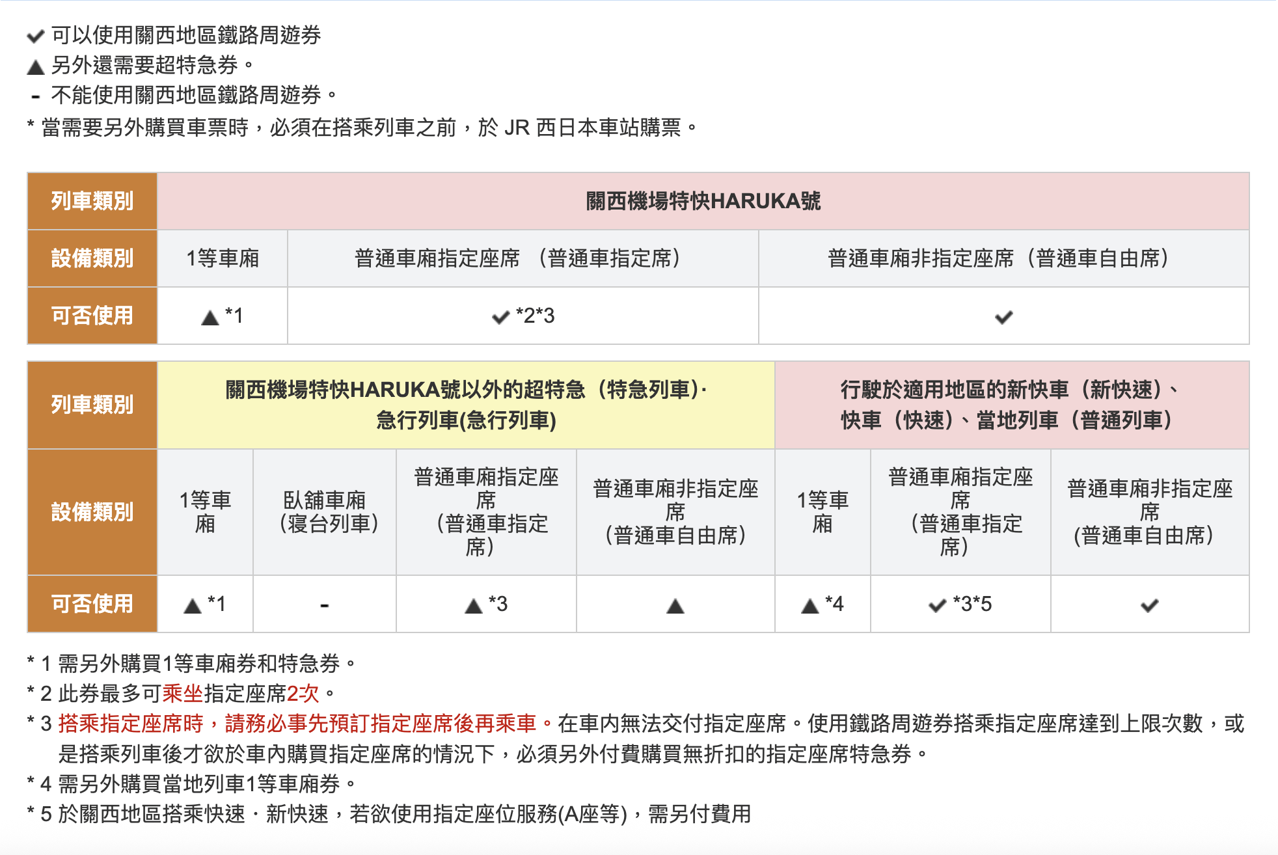Click the dash under 臥舖車廂 column
Viewport: 1278px width, 855px height.
pos(324,606)
